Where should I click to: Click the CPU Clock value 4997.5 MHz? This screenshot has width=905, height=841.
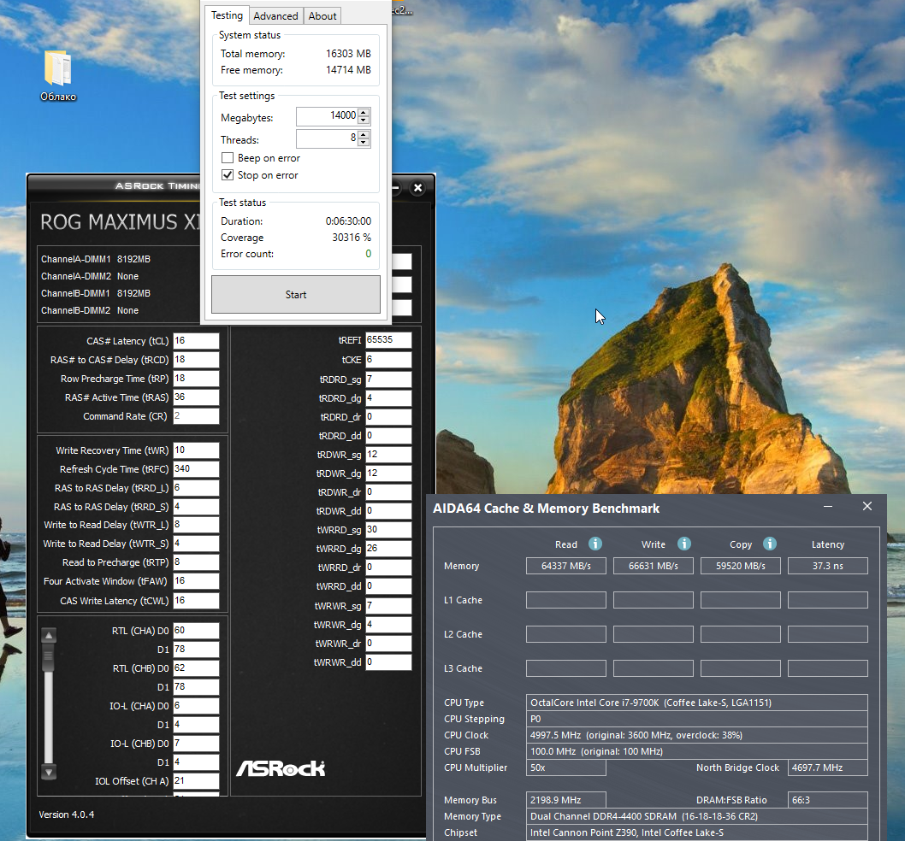[x=696, y=735]
